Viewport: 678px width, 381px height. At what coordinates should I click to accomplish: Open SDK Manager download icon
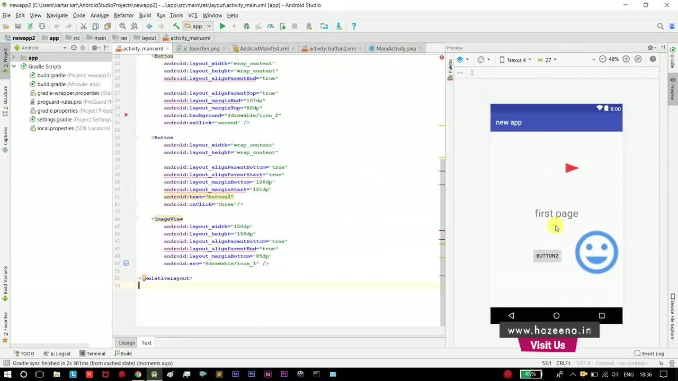[x=339, y=26]
